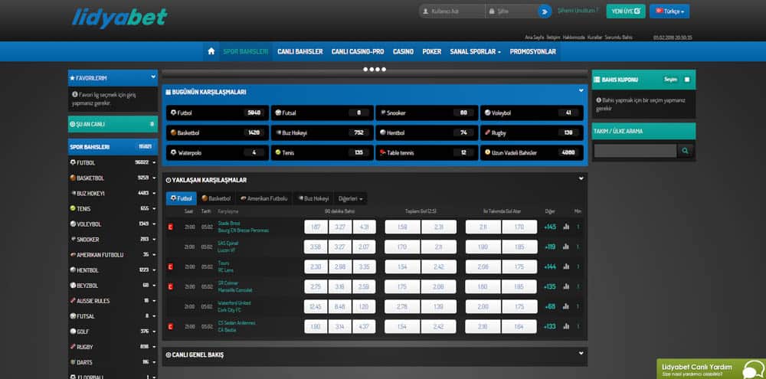The height and width of the screenshot is (379, 766).
Task: Click the home icon in navigation bar
Action: 211,51
